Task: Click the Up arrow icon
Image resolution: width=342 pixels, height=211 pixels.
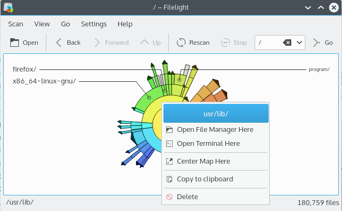Action: coord(145,42)
